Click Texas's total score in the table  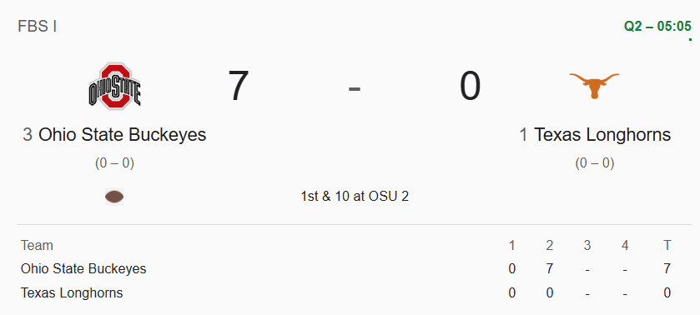tap(667, 293)
